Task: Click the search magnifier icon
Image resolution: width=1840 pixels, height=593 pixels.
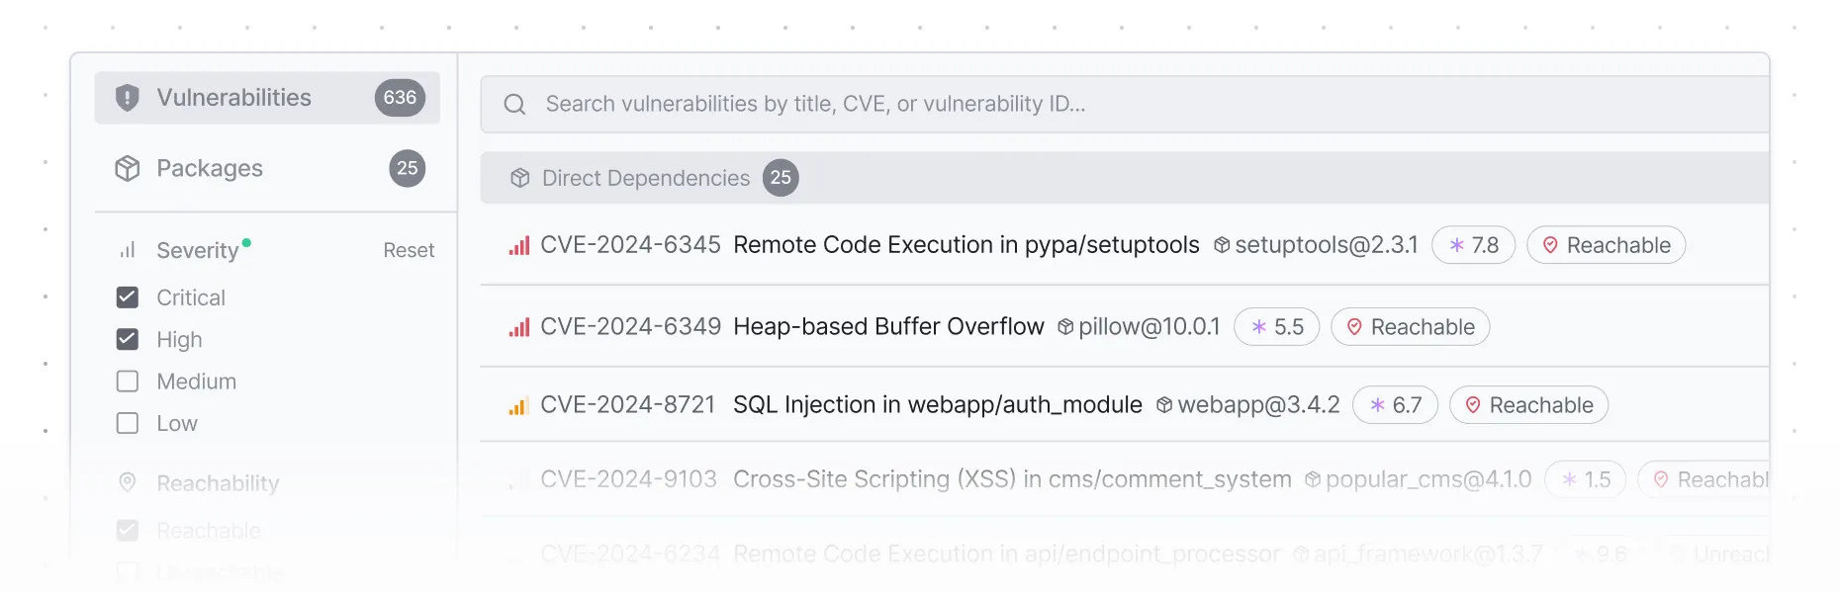Action: click(514, 104)
